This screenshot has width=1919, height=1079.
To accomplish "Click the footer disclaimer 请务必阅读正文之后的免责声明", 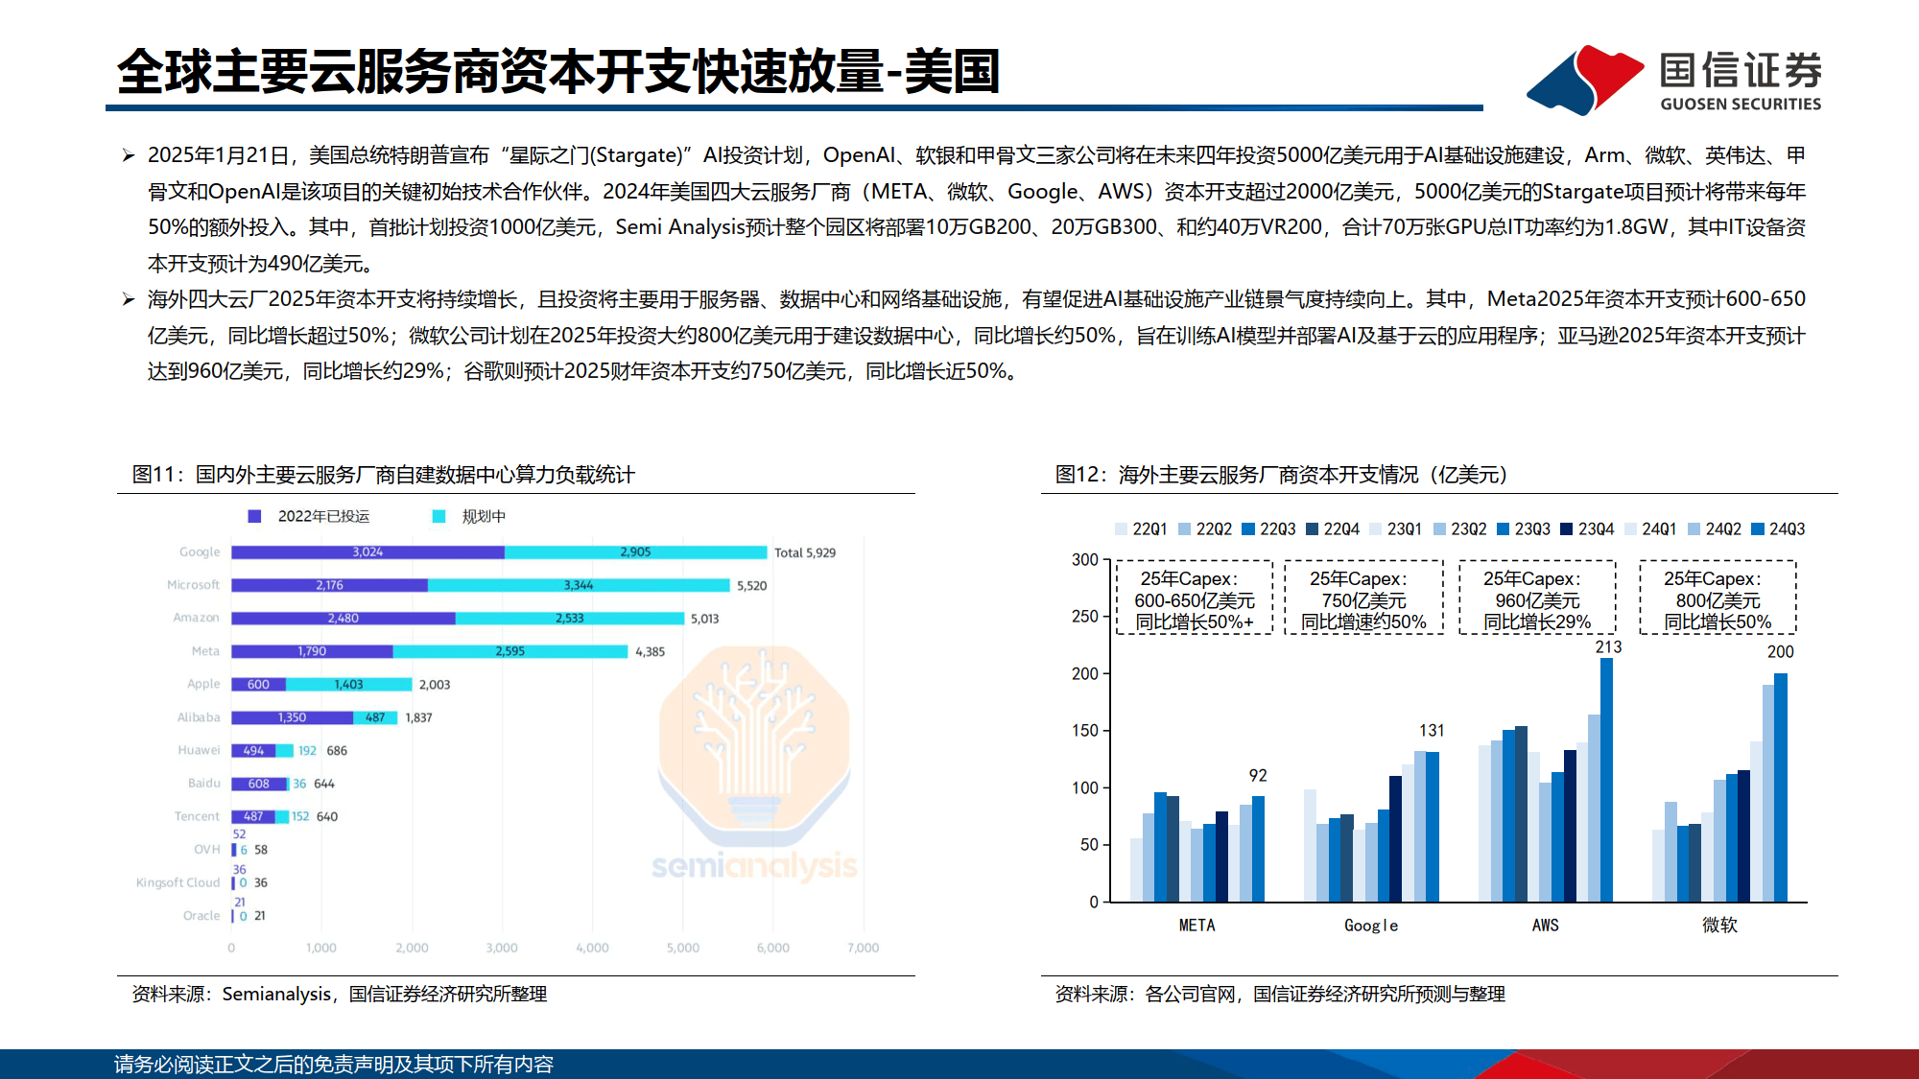I will [333, 1065].
